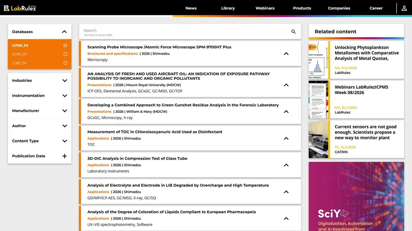Viewport: 412px width, 231px height.
Task: Collapse the Electrolyte and Electrode LIB result
Action: [286, 192]
